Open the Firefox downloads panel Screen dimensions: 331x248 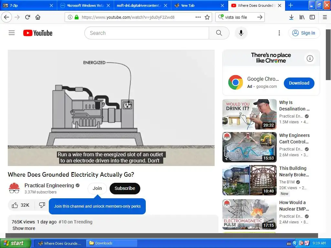coord(291,17)
